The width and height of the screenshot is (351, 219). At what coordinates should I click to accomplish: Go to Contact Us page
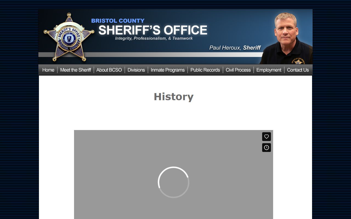coord(298,70)
